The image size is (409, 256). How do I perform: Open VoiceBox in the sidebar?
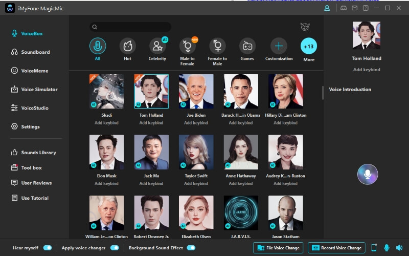pos(27,33)
